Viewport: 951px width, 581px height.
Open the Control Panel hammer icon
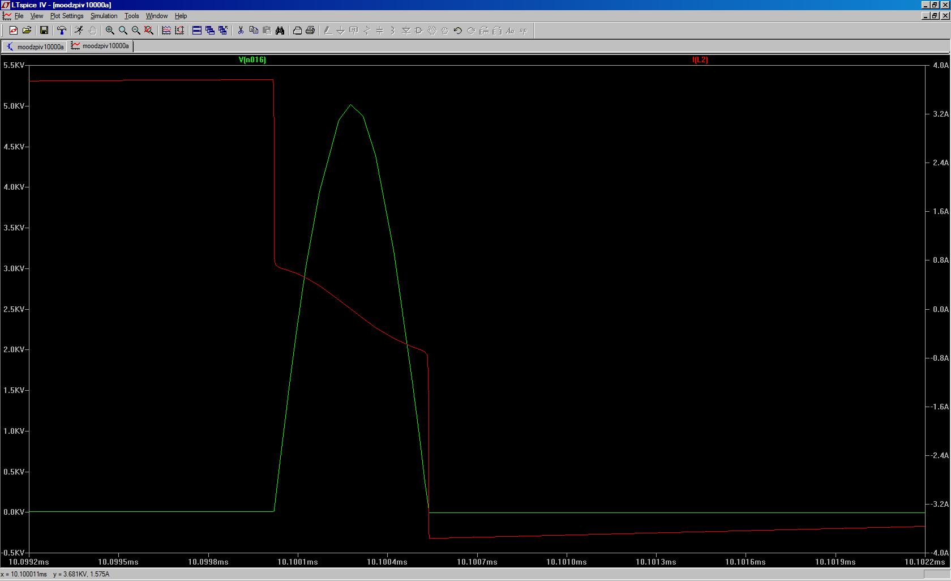(62, 31)
